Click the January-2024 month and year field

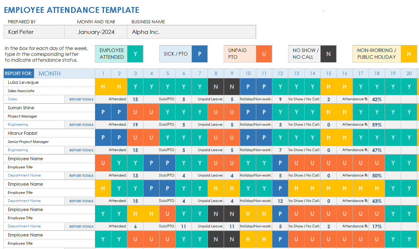click(96, 32)
